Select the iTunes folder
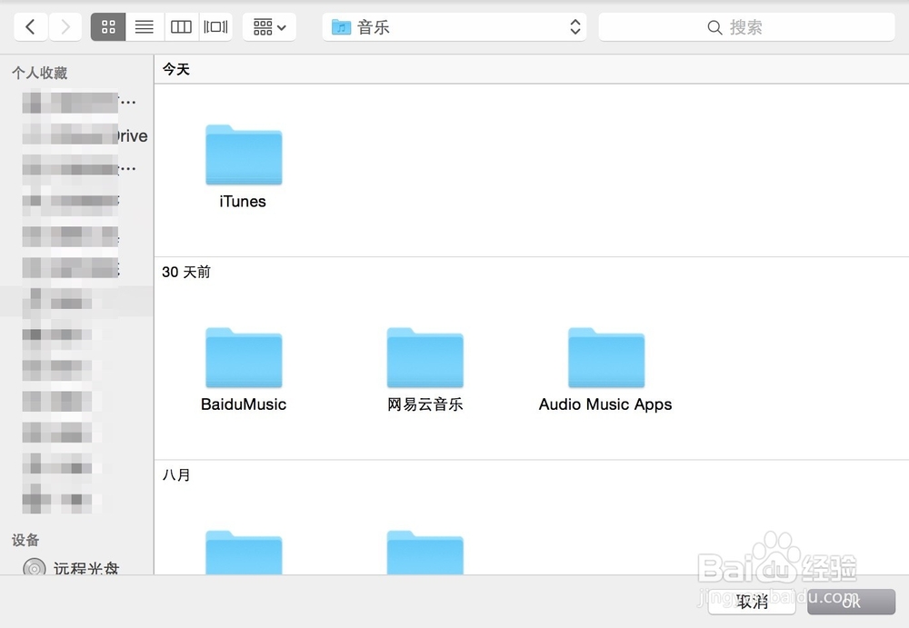This screenshot has height=628, width=909. (244, 155)
